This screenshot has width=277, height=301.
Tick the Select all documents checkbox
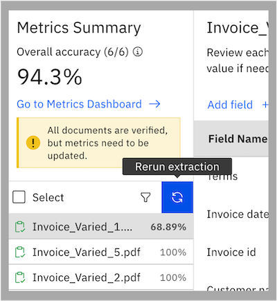pos(19,197)
